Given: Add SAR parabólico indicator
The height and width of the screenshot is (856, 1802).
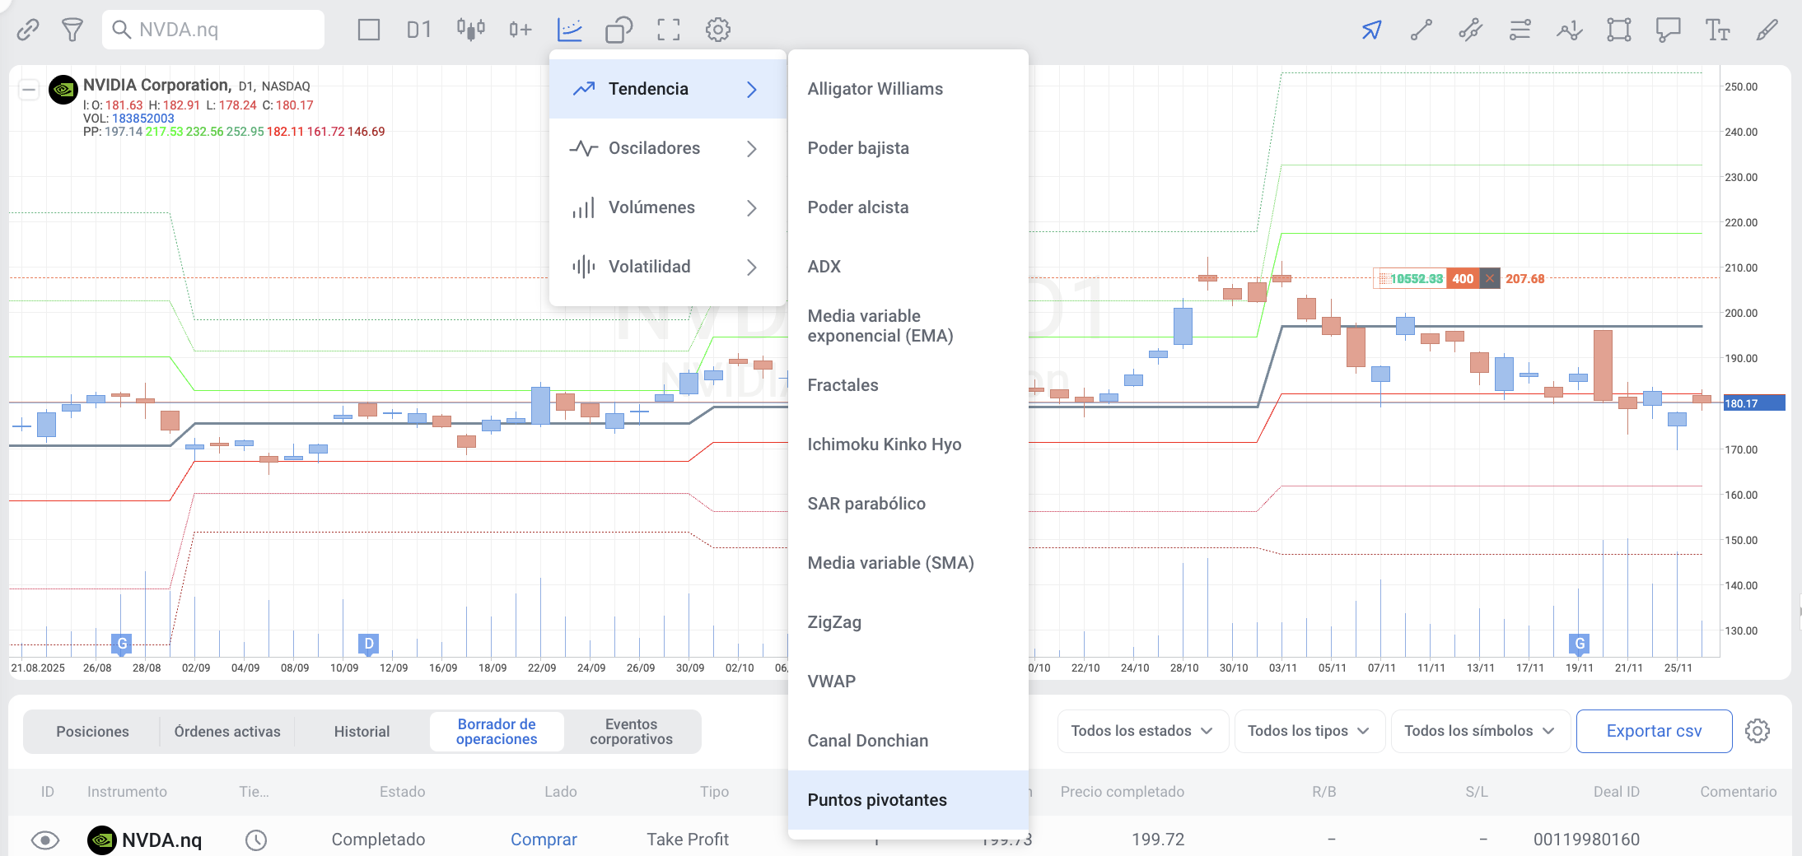Looking at the screenshot, I should [908, 504].
